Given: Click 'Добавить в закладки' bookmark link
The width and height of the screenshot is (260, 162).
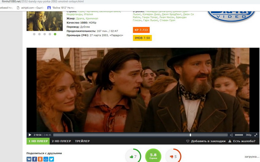Looking at the screenshot, I should [x=208, y=141].
